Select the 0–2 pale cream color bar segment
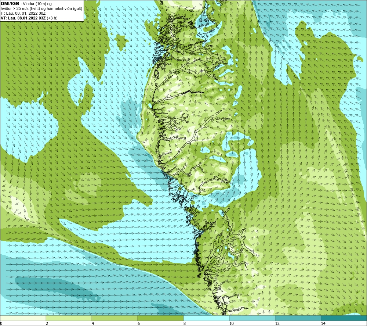Image resolution: width=367 pixels, height=326 pixels. 23,318
